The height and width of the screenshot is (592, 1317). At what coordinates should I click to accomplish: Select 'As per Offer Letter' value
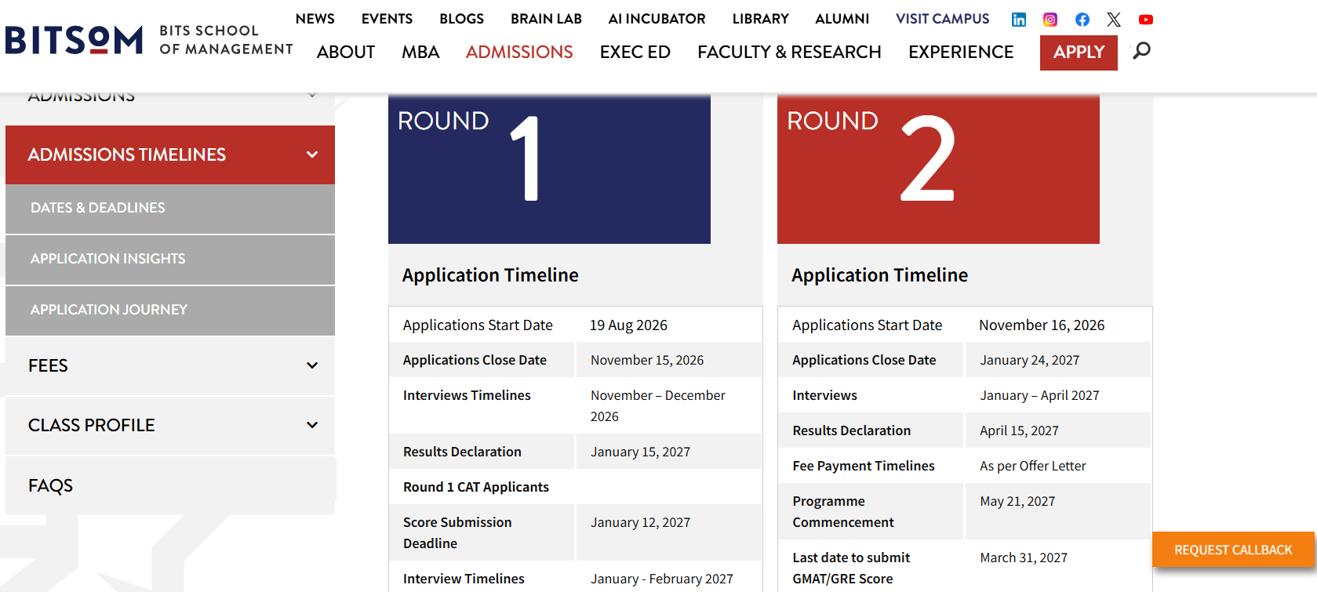[x=1032, y=466]
